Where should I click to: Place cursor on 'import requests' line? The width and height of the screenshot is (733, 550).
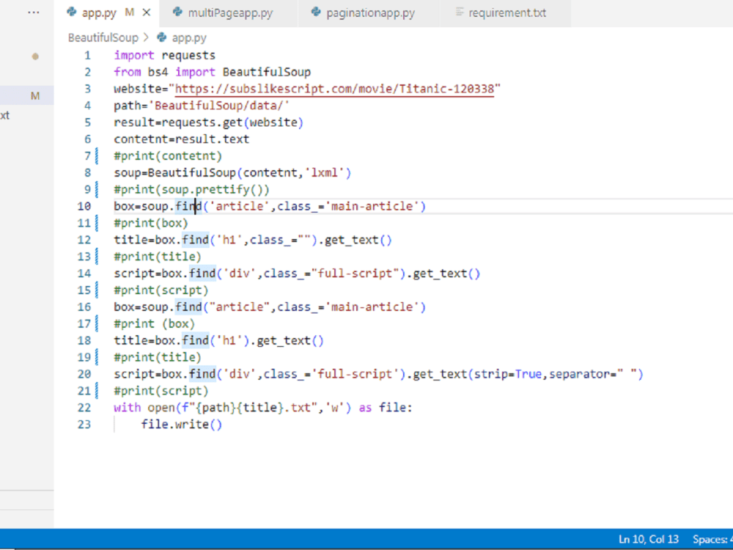click(x=164, y=56)
